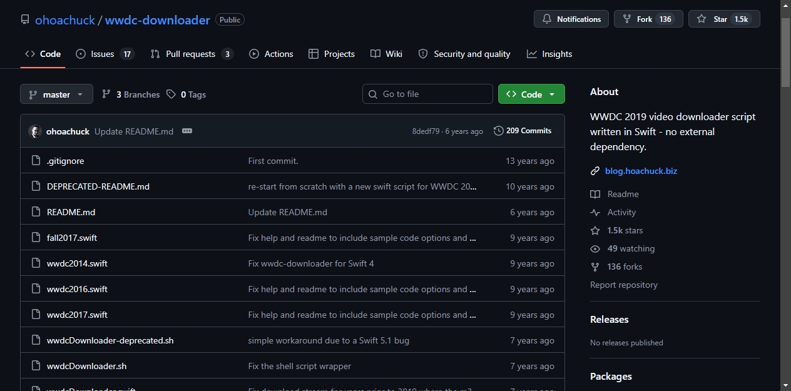Click the bell icon on Notifications button
Screen dimensions: 791x391
click(547, 19)
